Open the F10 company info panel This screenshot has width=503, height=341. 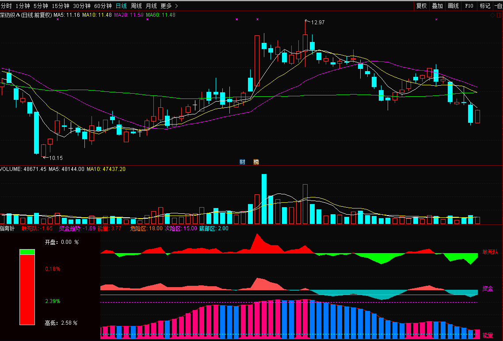[x=469, y=6]
